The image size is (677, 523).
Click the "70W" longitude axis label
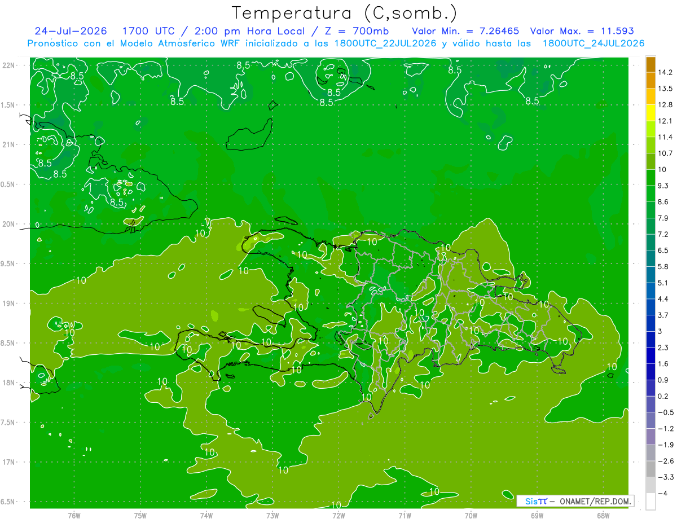[471, 515]
